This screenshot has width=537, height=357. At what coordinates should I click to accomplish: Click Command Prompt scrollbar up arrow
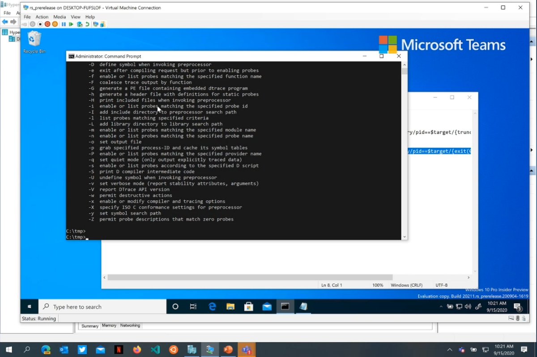[405, 64]
